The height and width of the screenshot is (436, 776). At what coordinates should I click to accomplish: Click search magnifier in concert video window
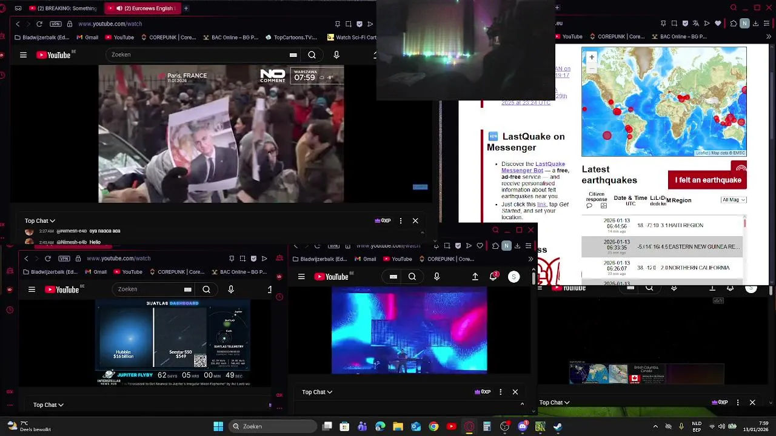412,277
